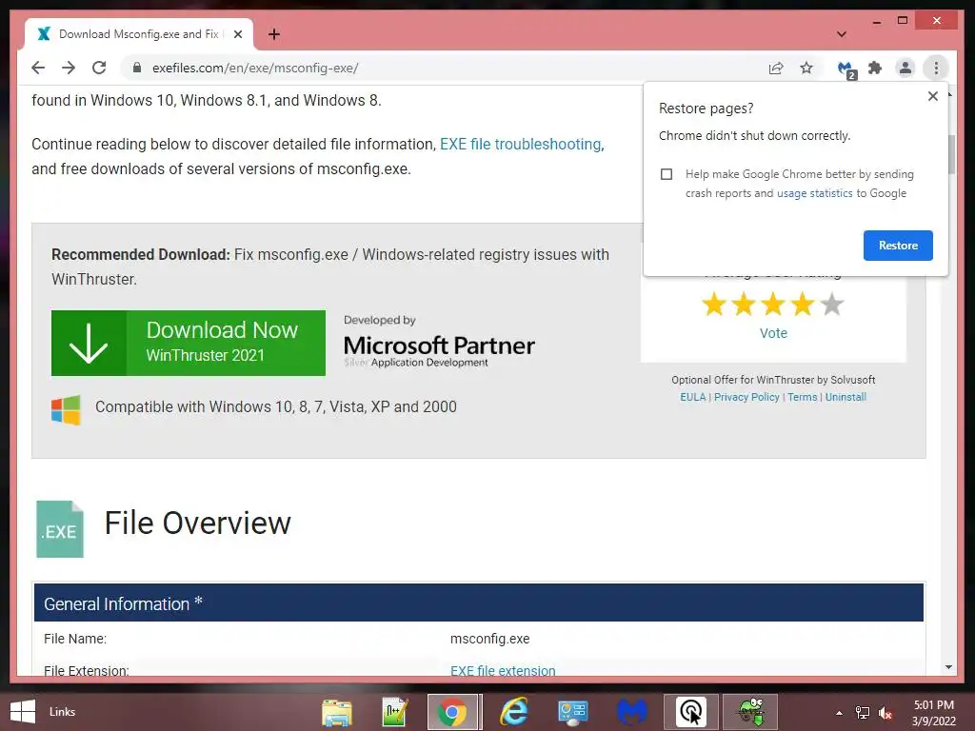Open the EXE file troubleshooting link
Screen dimensions: 975x731
pyautogui.click(x=521, y=145)
